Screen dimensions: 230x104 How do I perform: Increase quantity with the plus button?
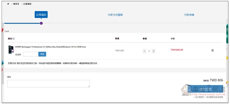(x=154, y=51)
